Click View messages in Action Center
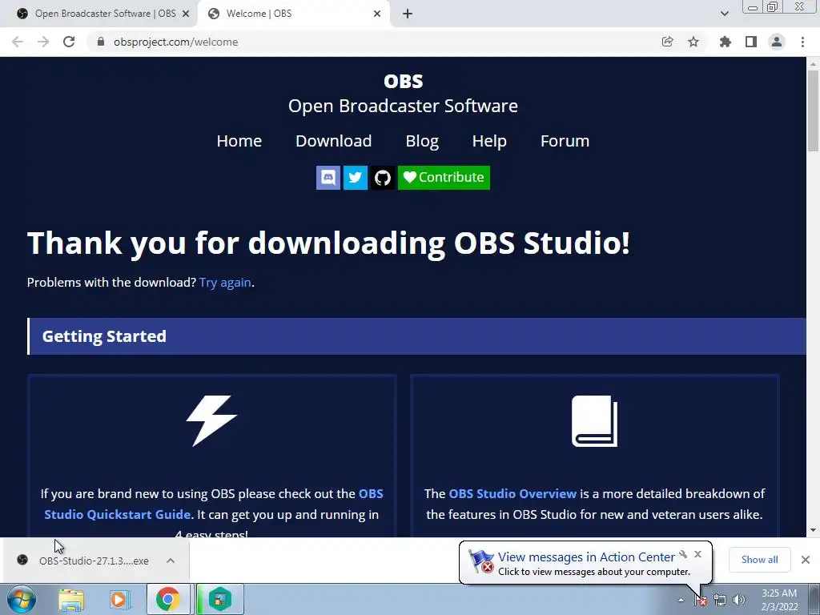This screenshot has width=820, height=615. [x=585, y=557]
